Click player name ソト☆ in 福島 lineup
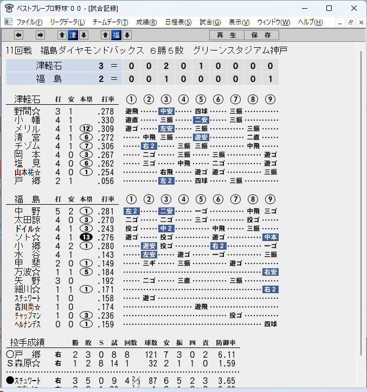 click(27, 237)
